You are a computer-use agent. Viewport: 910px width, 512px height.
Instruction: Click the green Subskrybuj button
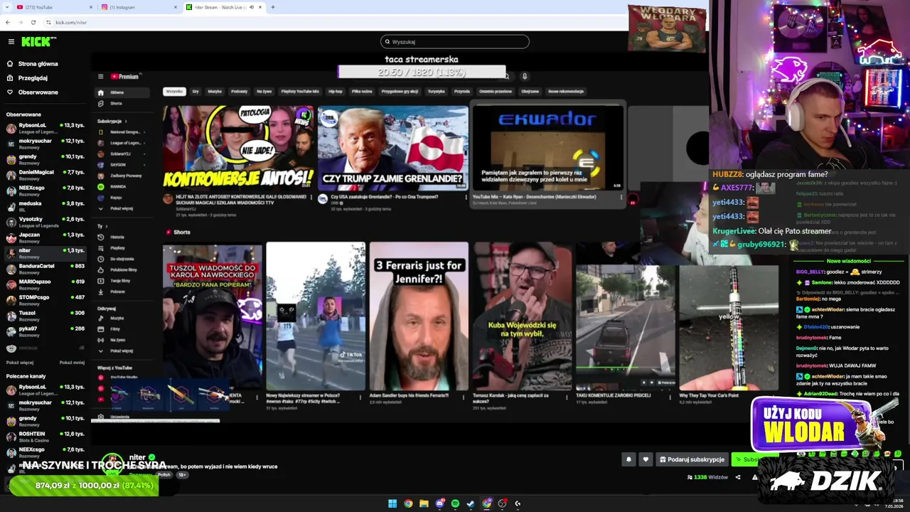click(x=745, y=459)
